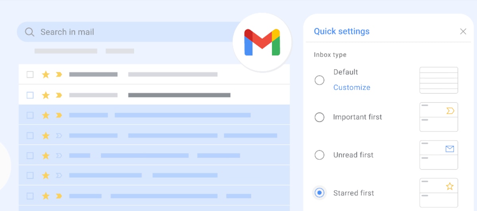Viewport: 477px width, 211px height.
Task: Mark fourth email as important
Action: [x=59, y=136]
